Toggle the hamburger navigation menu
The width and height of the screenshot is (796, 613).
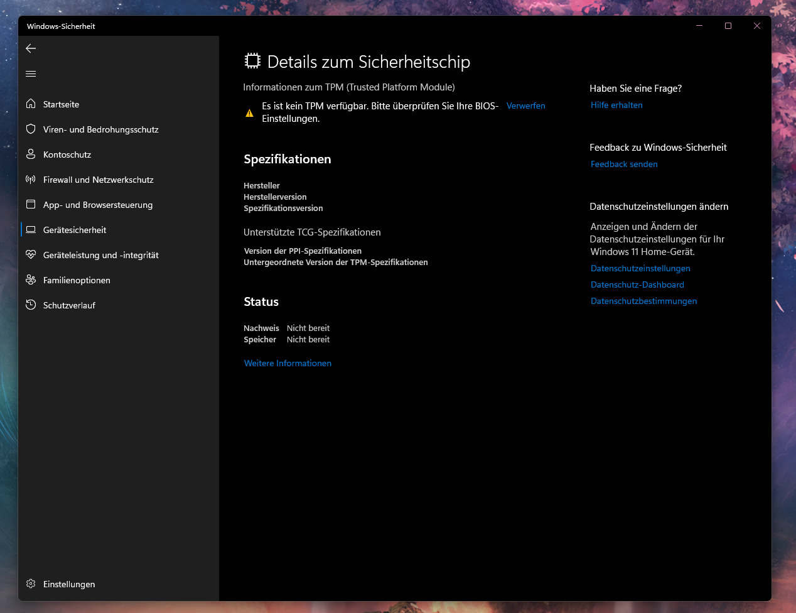[31, 74]
